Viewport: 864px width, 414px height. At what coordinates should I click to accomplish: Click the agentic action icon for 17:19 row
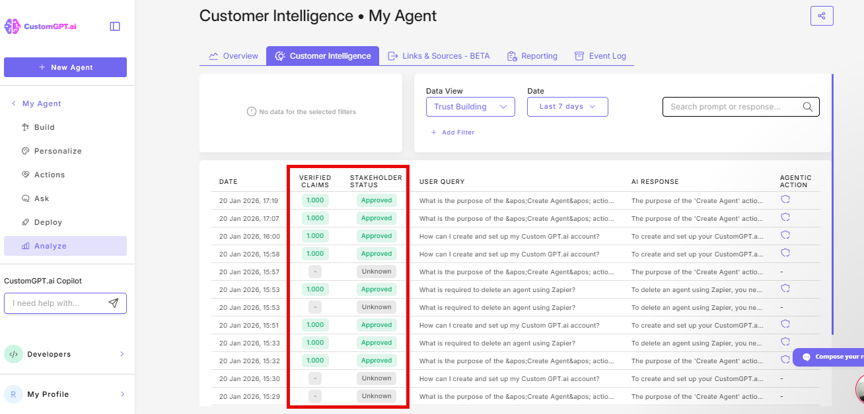[x=785, y=199]
